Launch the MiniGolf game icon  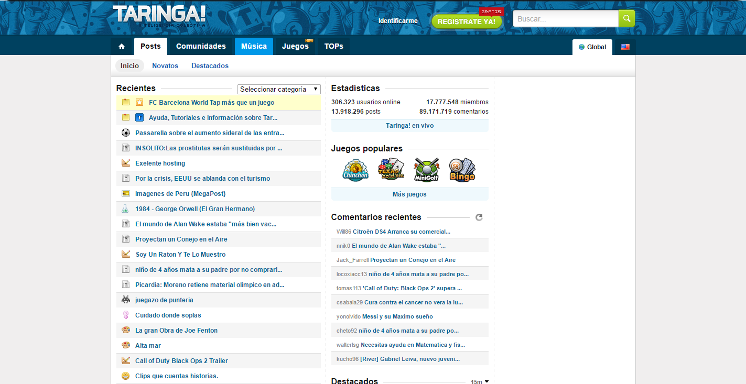426,169
